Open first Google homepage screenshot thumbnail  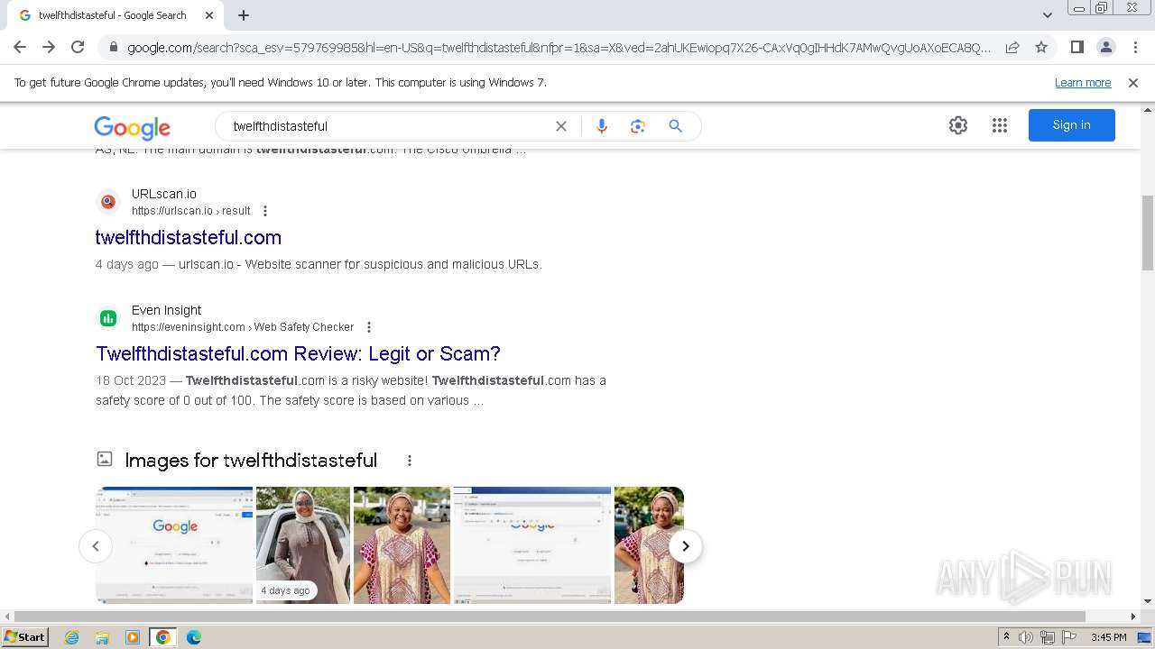[x=174, y=545]
